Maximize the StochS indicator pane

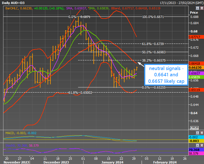click(x=197, y=145)
